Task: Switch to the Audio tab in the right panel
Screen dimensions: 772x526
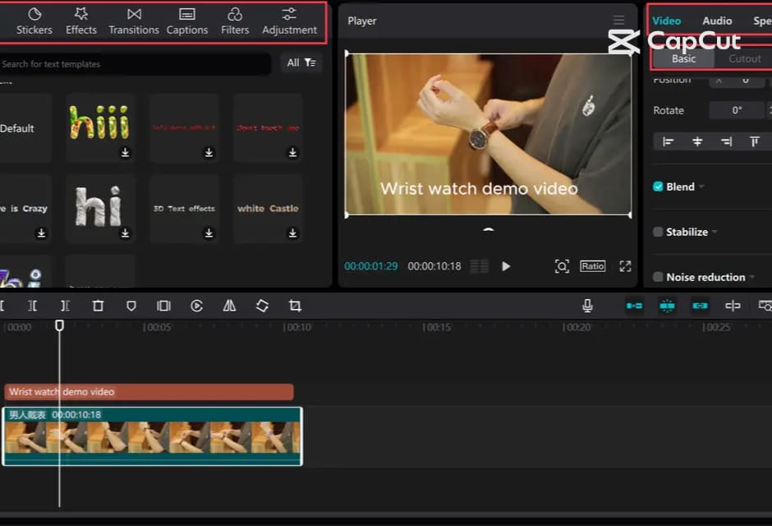Action: 717,21
